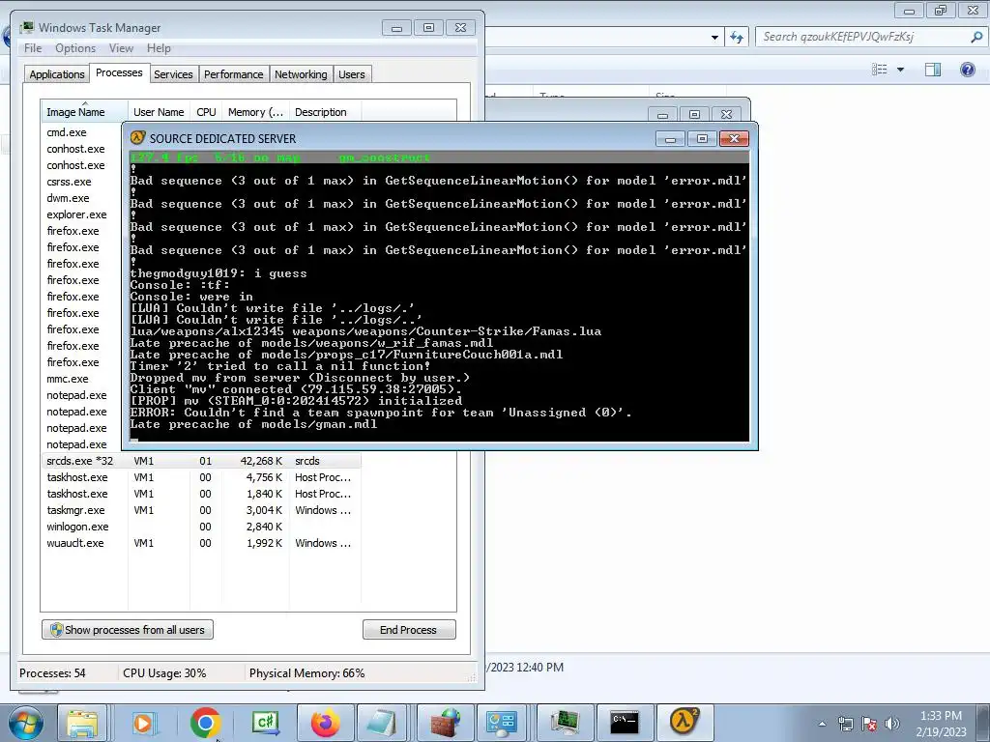Screen dimensions: 990x742
Task: Select the taskmgr.exe process row
Action: coord(201,510)
